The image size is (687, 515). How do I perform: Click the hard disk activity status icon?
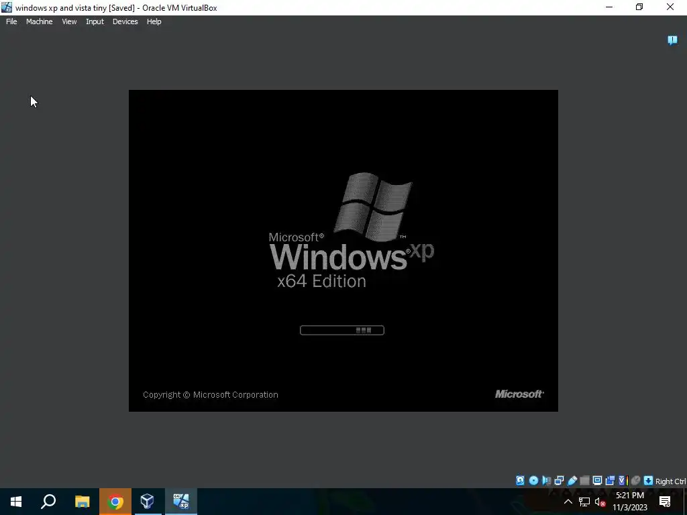pos(520,480)
